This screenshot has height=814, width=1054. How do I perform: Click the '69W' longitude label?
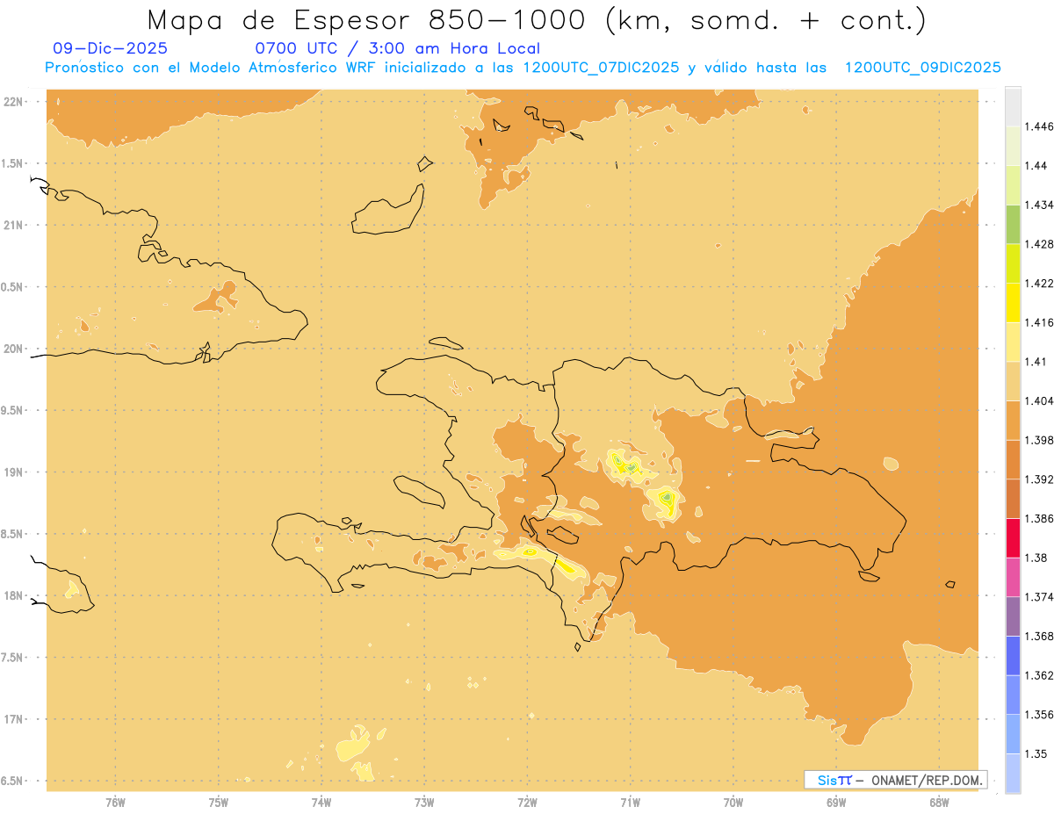[836, 802]
